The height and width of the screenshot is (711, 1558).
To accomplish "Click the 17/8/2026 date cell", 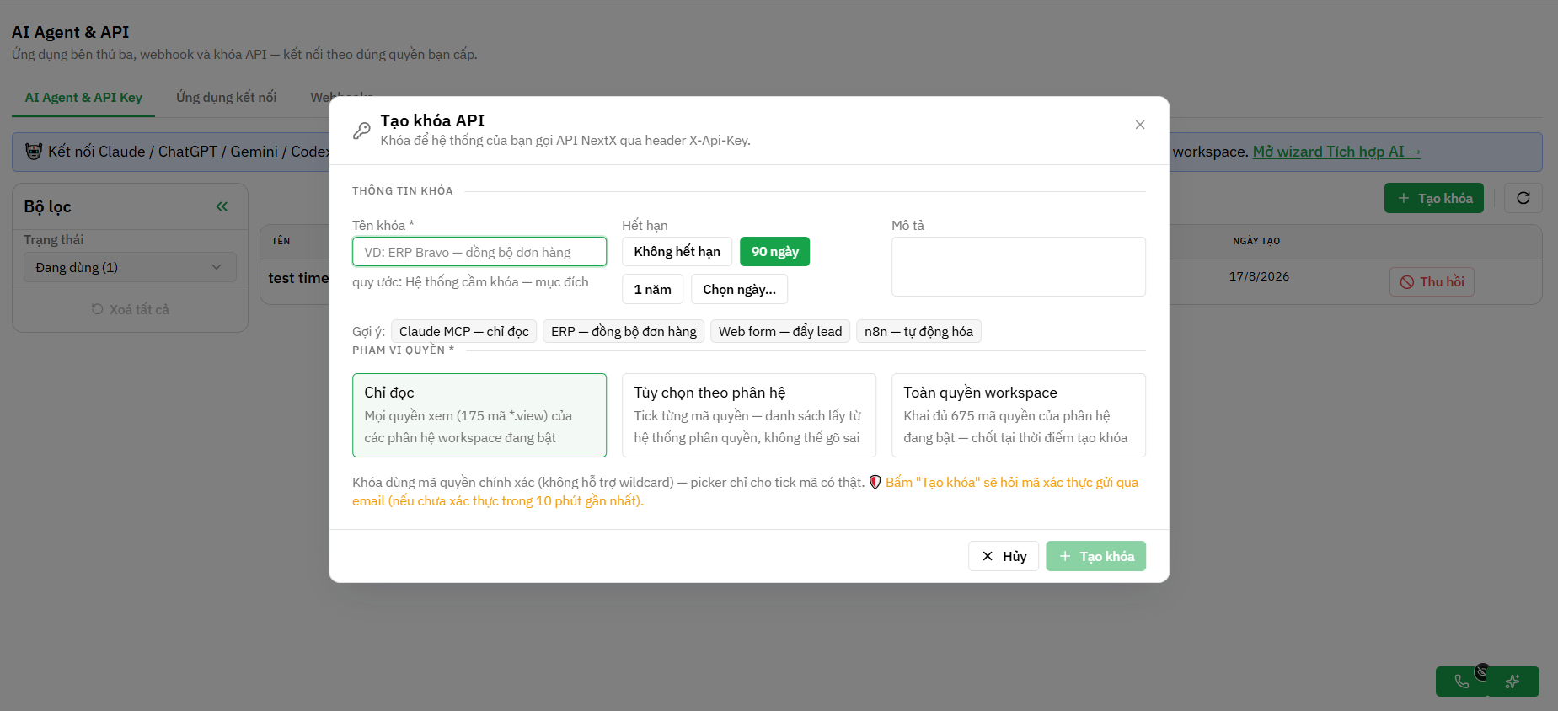I will point(1259,276).
